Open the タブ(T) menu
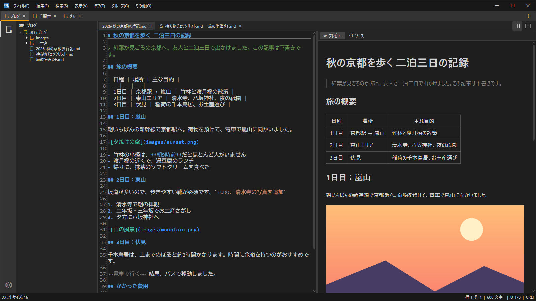This screenshot has width=536, height=301. [99, 6]
